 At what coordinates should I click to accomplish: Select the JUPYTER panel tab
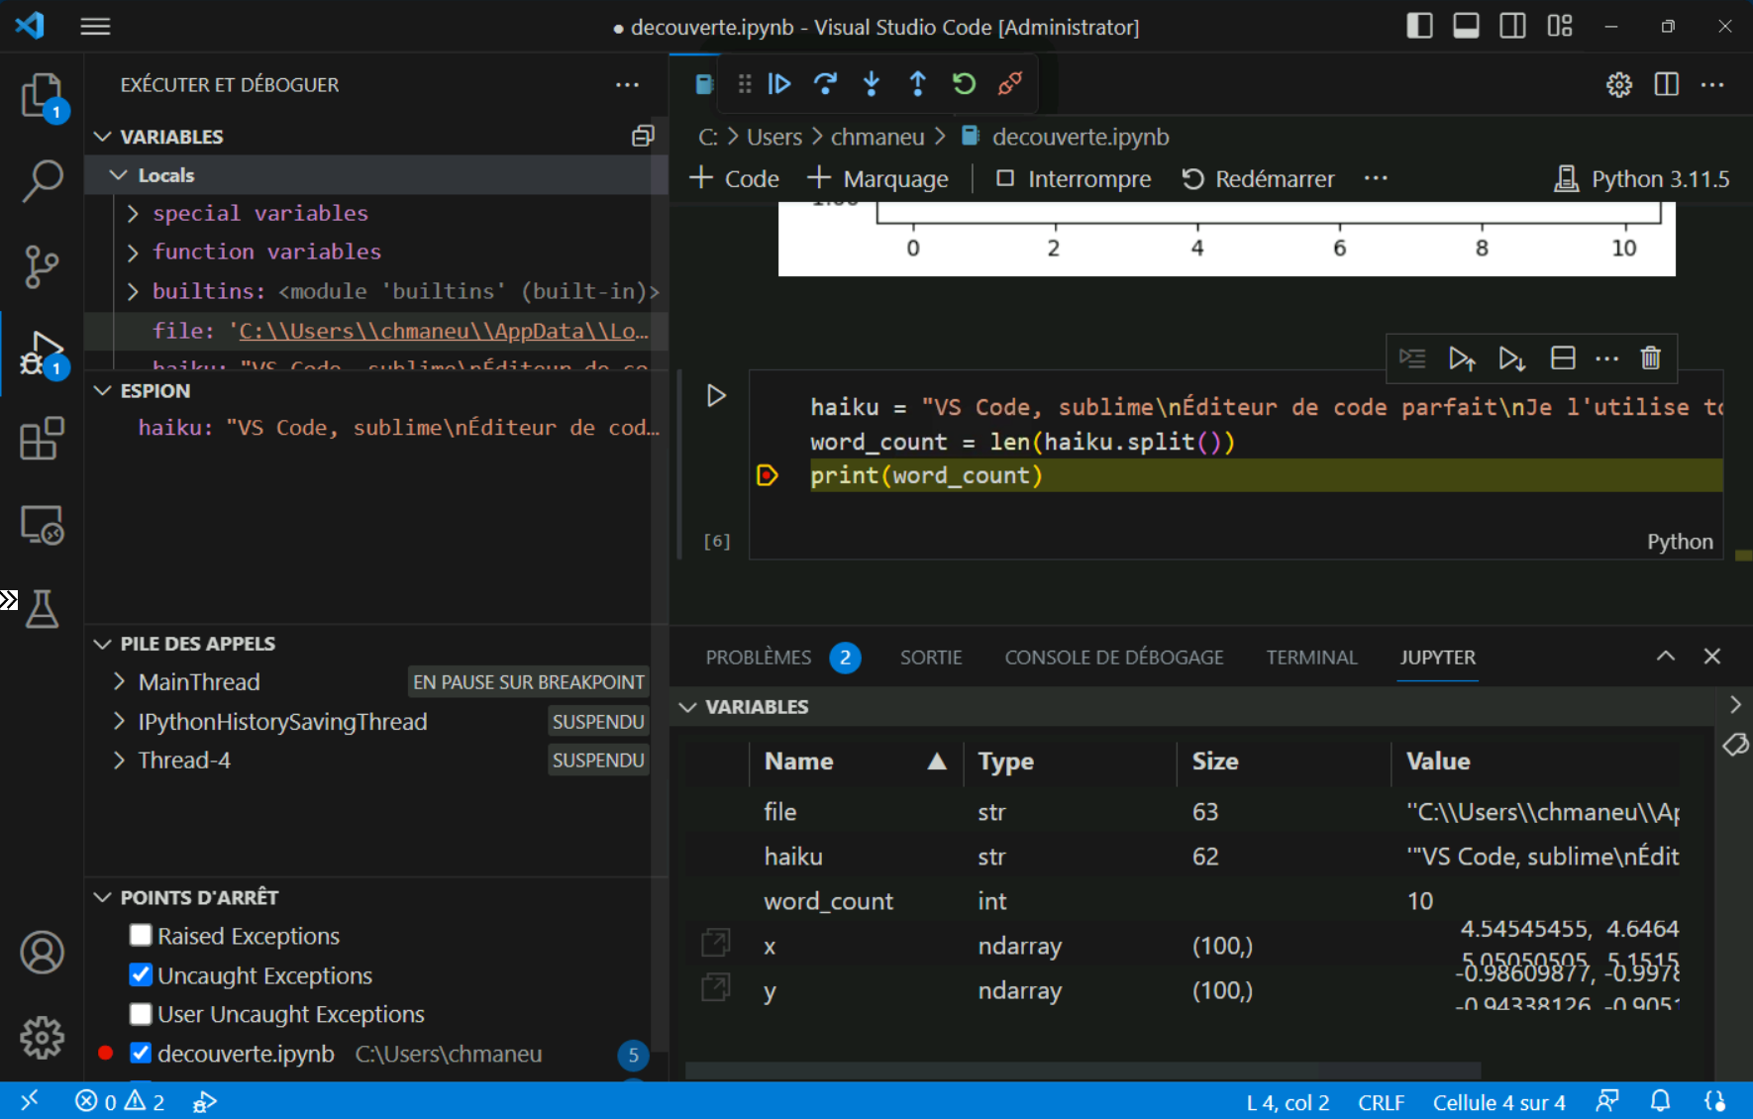[1437, 658]
